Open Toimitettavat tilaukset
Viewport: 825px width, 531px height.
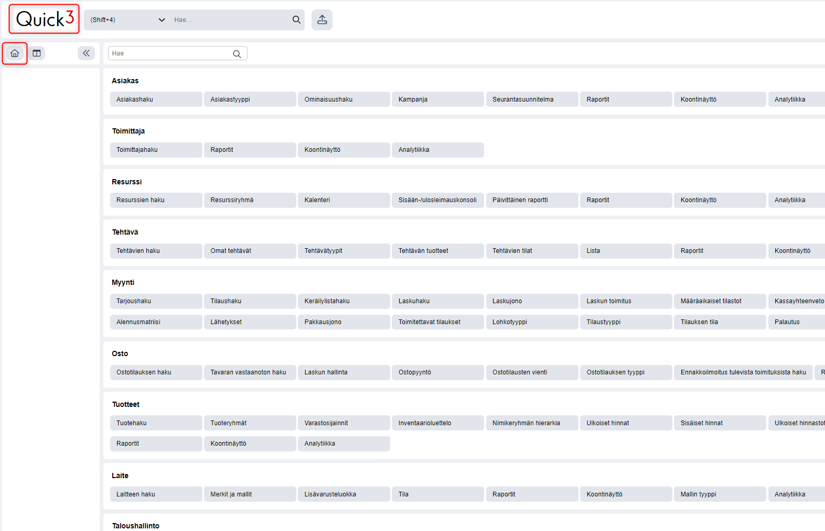click(x=438, y=322)
